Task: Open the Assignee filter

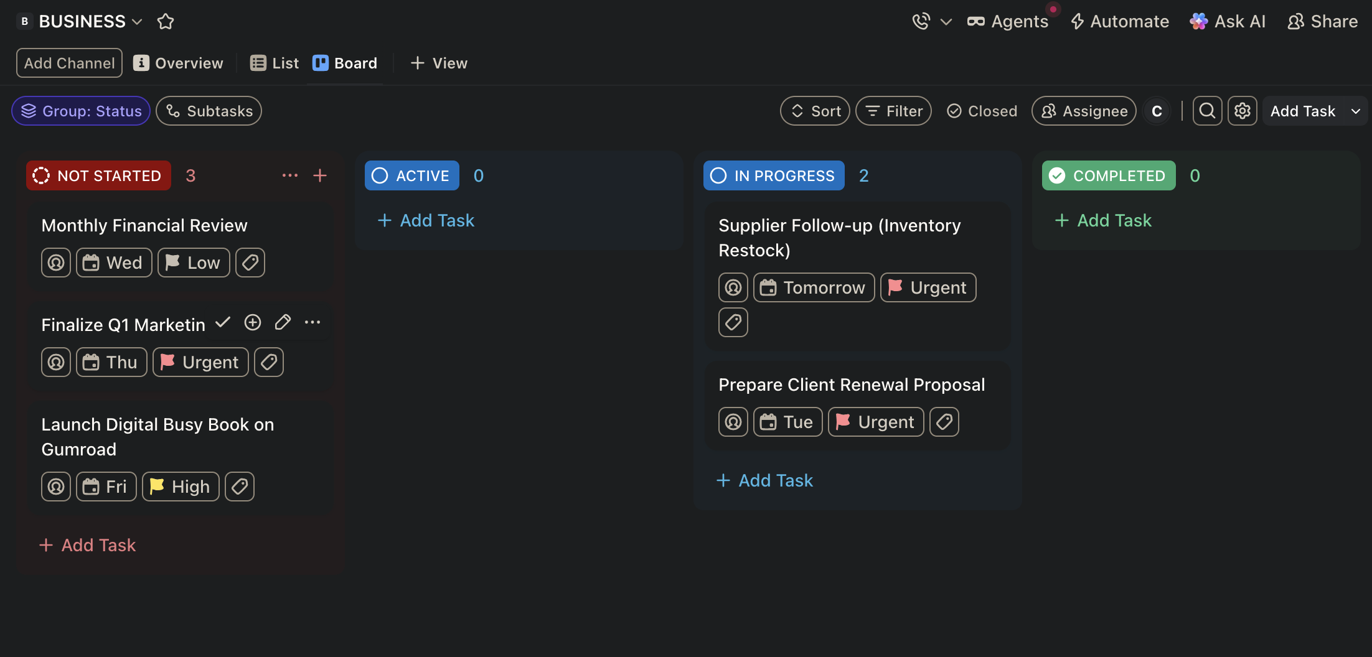Action: 1084,111
